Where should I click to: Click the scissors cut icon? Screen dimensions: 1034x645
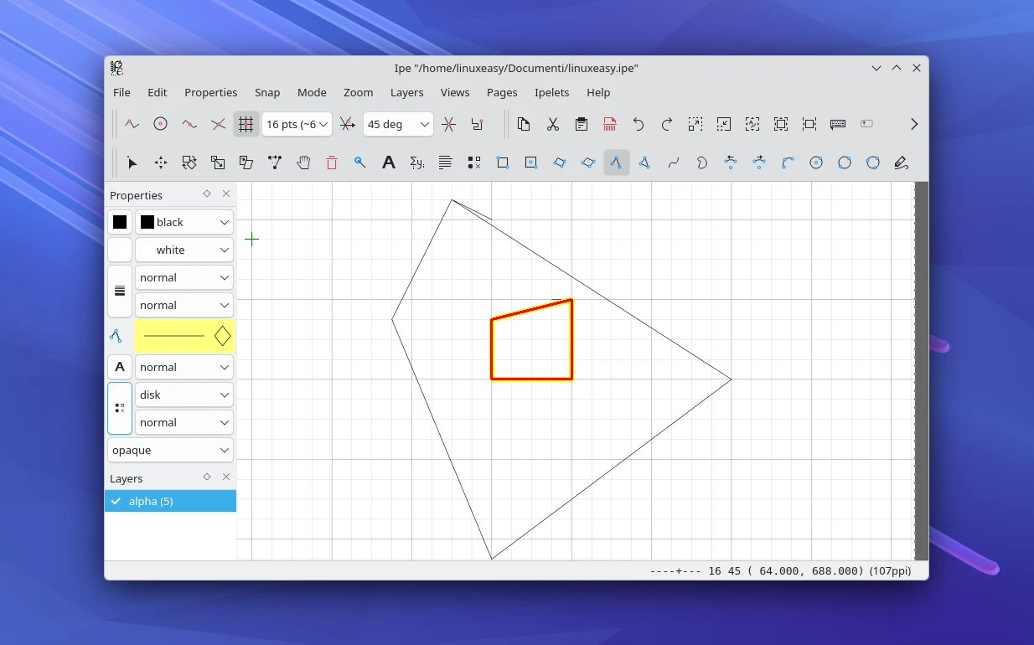click(553, 124)
